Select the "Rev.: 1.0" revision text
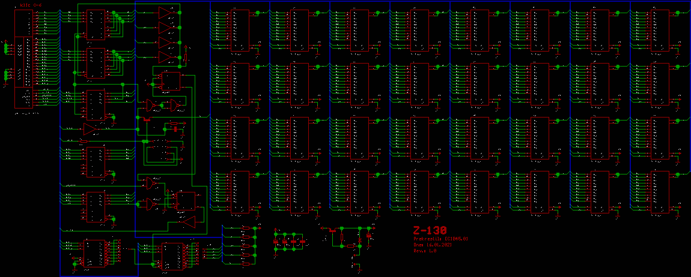Image resolution: width=691 pixels, height=277 pixels. click(x=425, y=251)
